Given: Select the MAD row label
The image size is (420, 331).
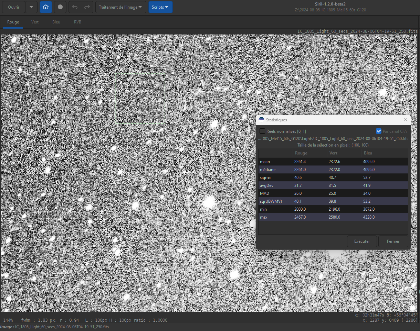Looking at the screenshot, I should point(265,193).
